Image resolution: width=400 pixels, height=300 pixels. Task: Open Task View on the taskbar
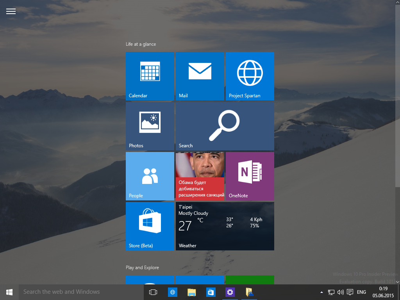tap(153, 292)
